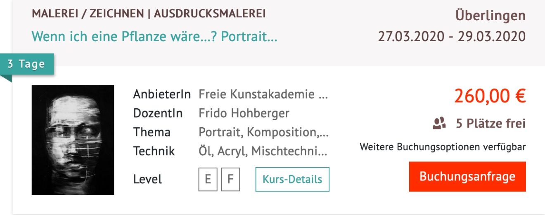The height and width of the screenshot is (215, 545).
Task: Click the date range 27.03.2020 - 29.03.2020
Action: [452, 36]
